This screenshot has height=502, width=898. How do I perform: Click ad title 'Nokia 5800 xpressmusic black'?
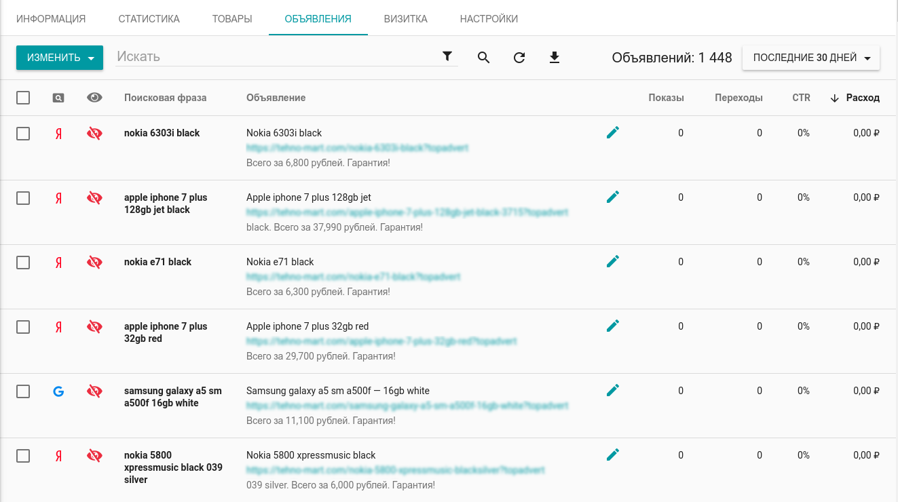coord(311,455)
